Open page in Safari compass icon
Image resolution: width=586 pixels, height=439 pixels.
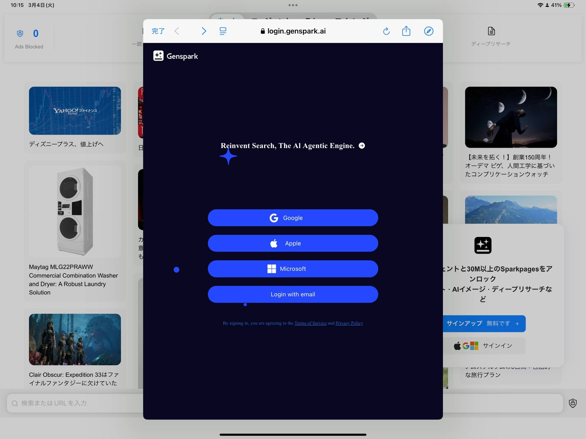pyautogui.click(x=429, y=31)
